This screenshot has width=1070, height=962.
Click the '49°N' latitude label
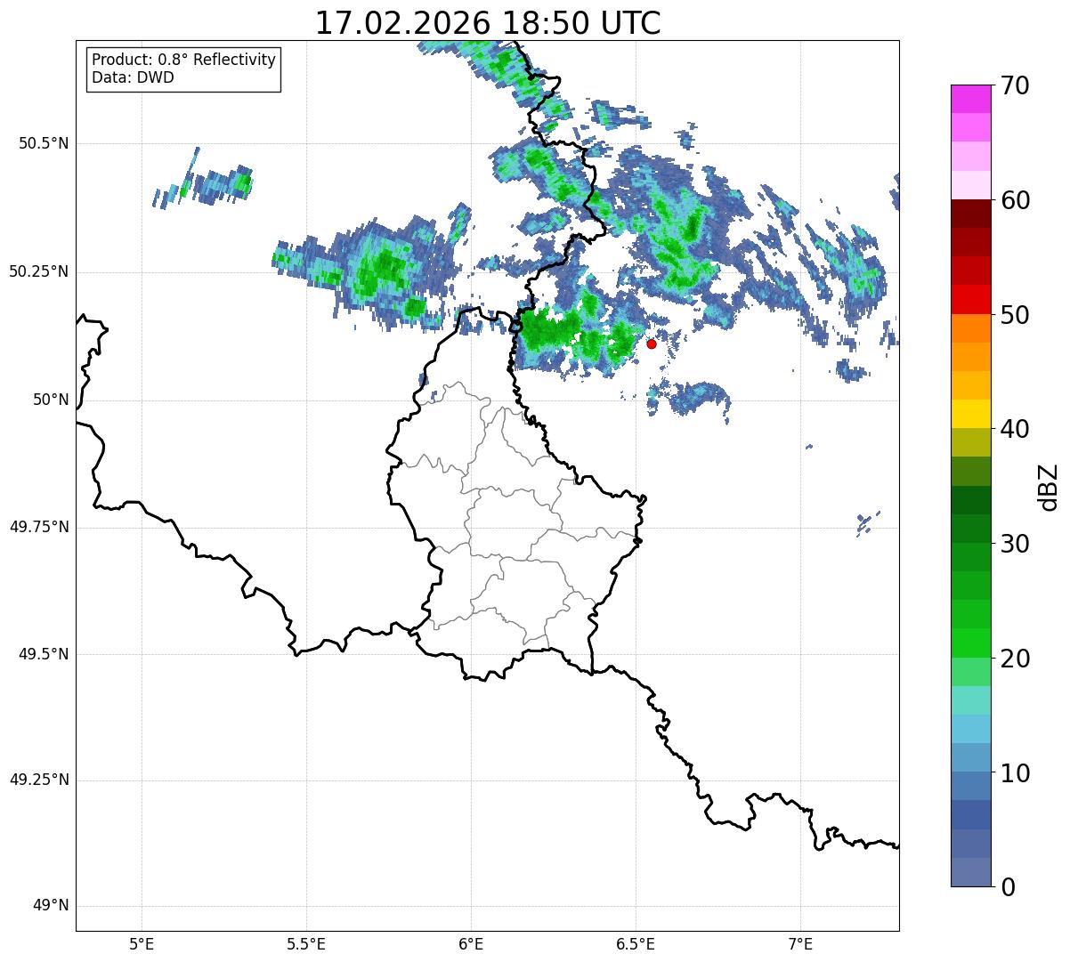point(51,906)
